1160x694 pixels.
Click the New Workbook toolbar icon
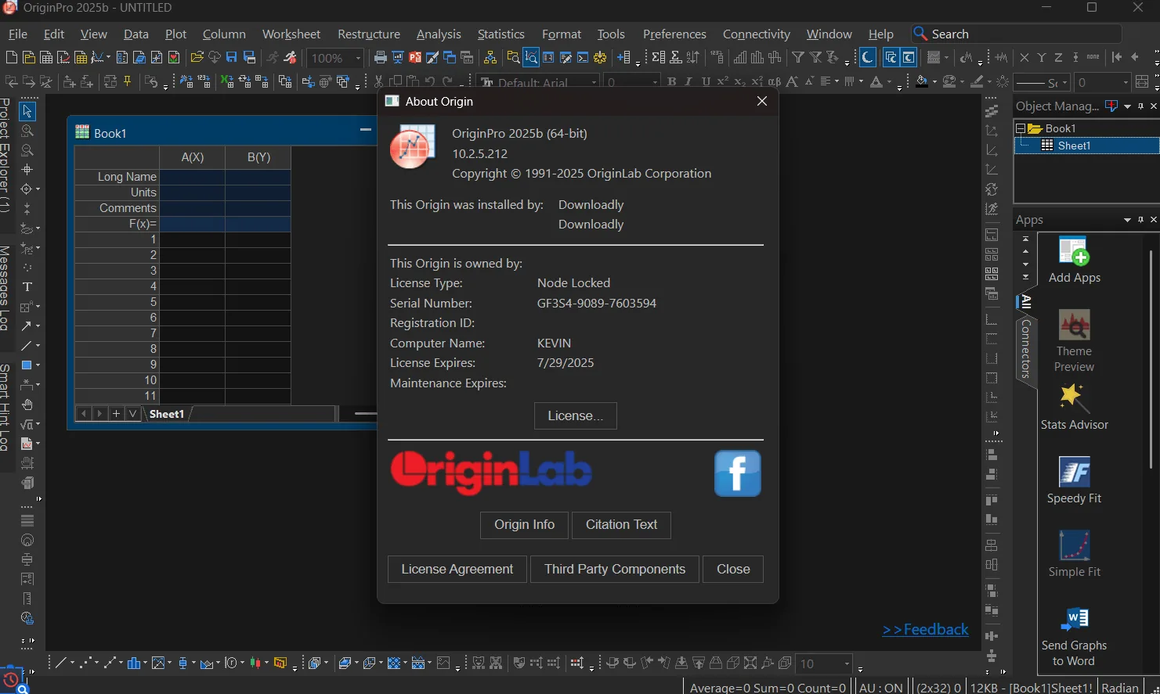pyautogui.click(x=46, y=58)
